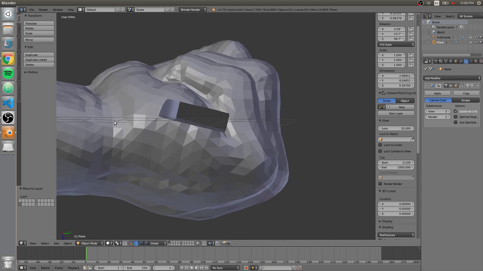
Task: Apply the Subsurf modifier
Action: 437,93
